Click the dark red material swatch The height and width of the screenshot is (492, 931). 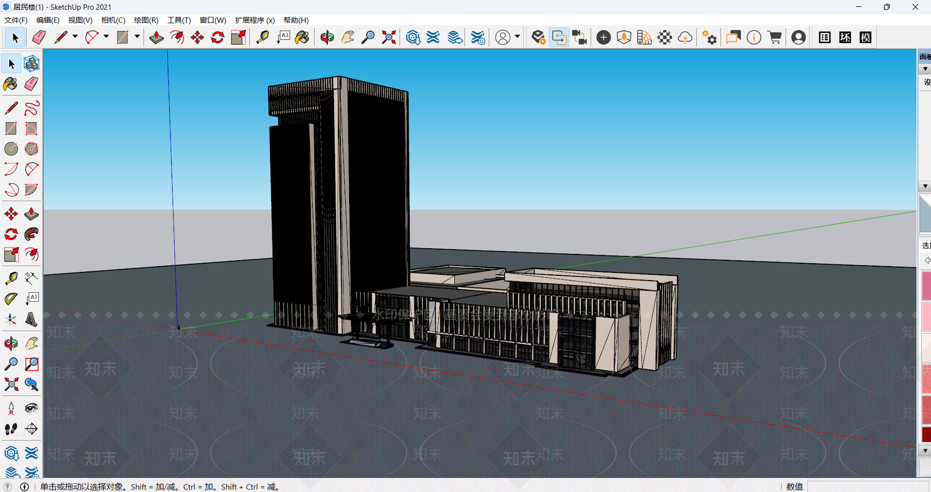point(926,434)
